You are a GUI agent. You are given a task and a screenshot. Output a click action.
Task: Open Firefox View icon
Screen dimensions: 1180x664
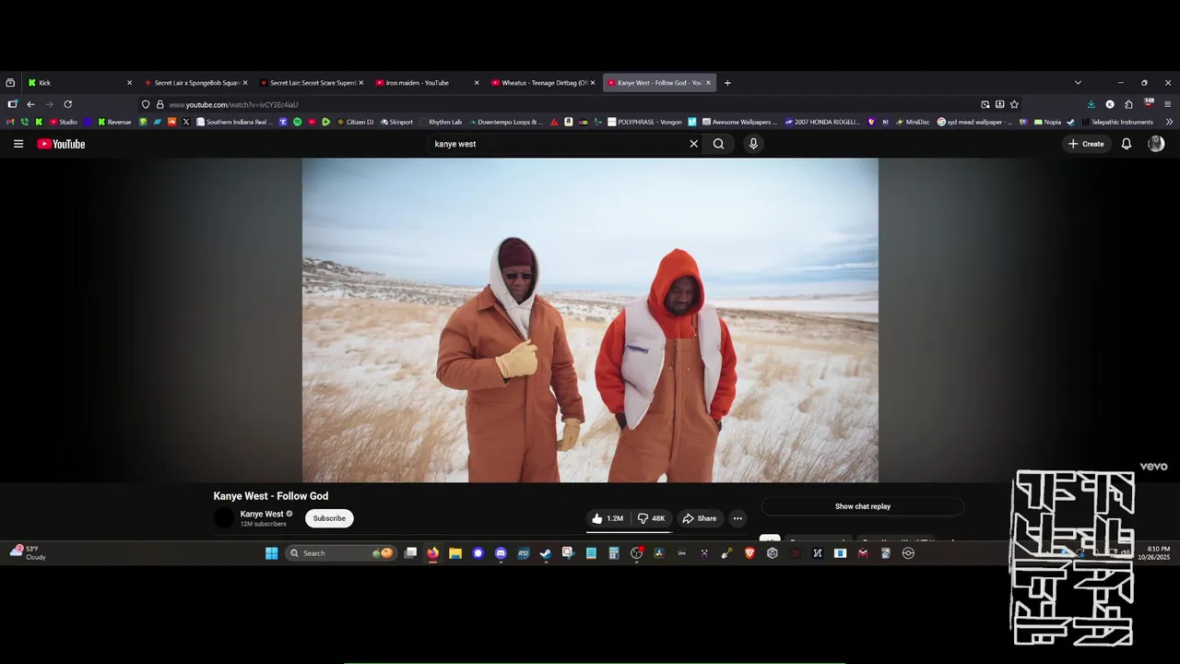point(10,83)
